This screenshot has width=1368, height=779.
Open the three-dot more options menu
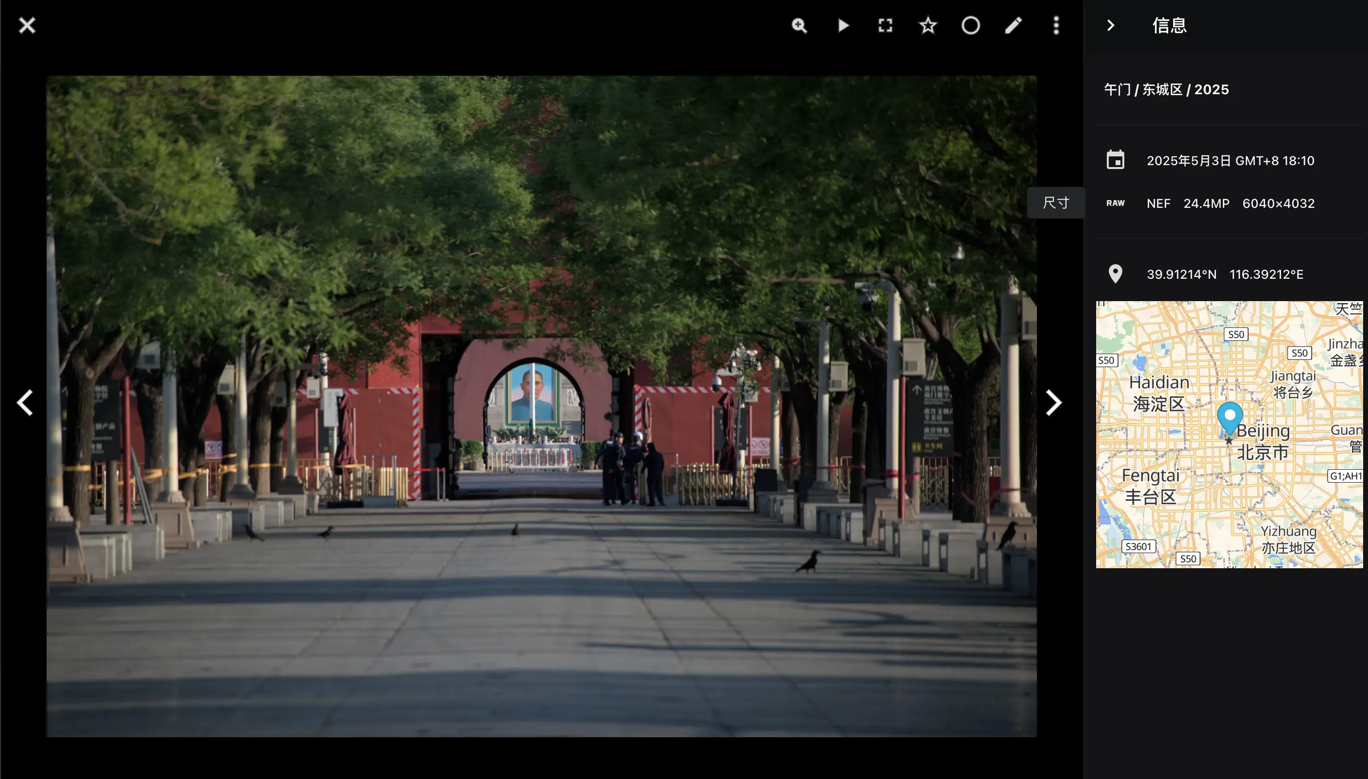point(1056,25)
